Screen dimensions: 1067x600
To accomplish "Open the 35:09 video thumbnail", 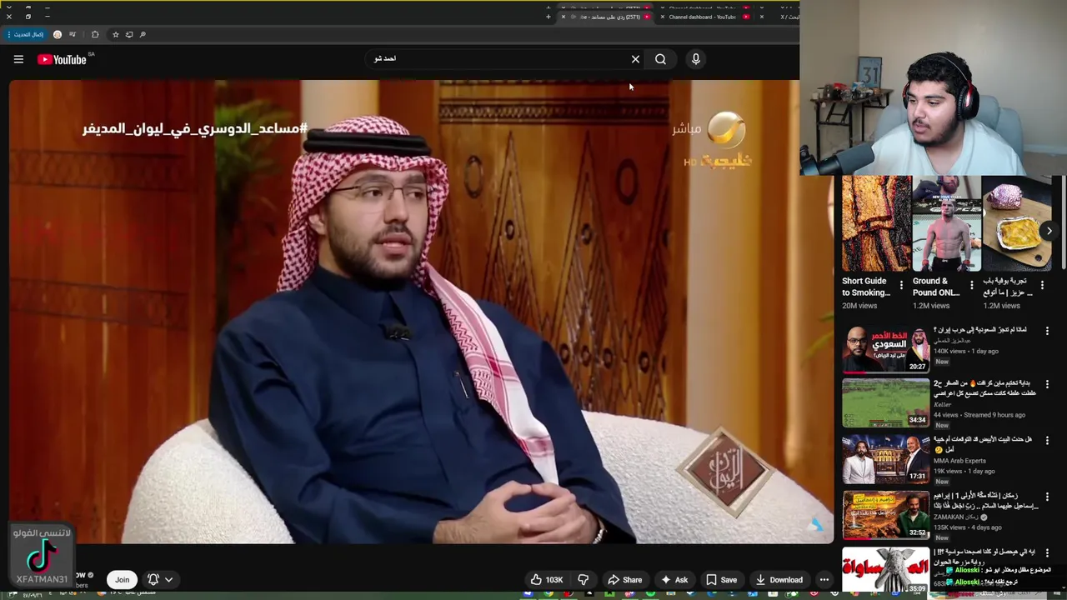I will click(885, 570).
